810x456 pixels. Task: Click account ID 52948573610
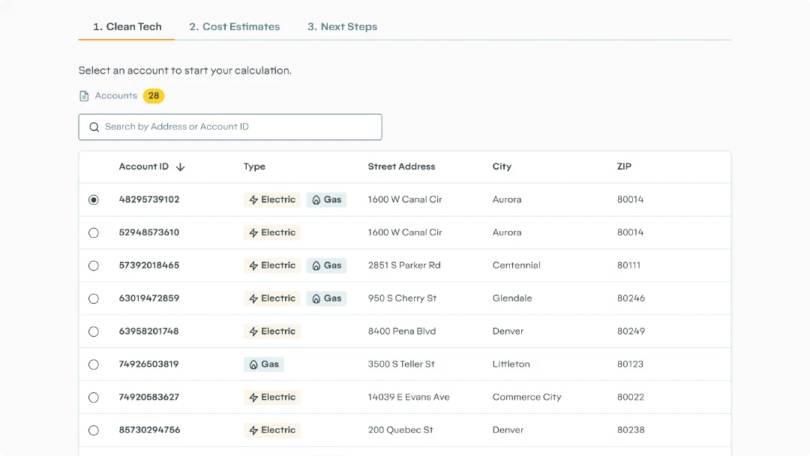click(149, 232)
